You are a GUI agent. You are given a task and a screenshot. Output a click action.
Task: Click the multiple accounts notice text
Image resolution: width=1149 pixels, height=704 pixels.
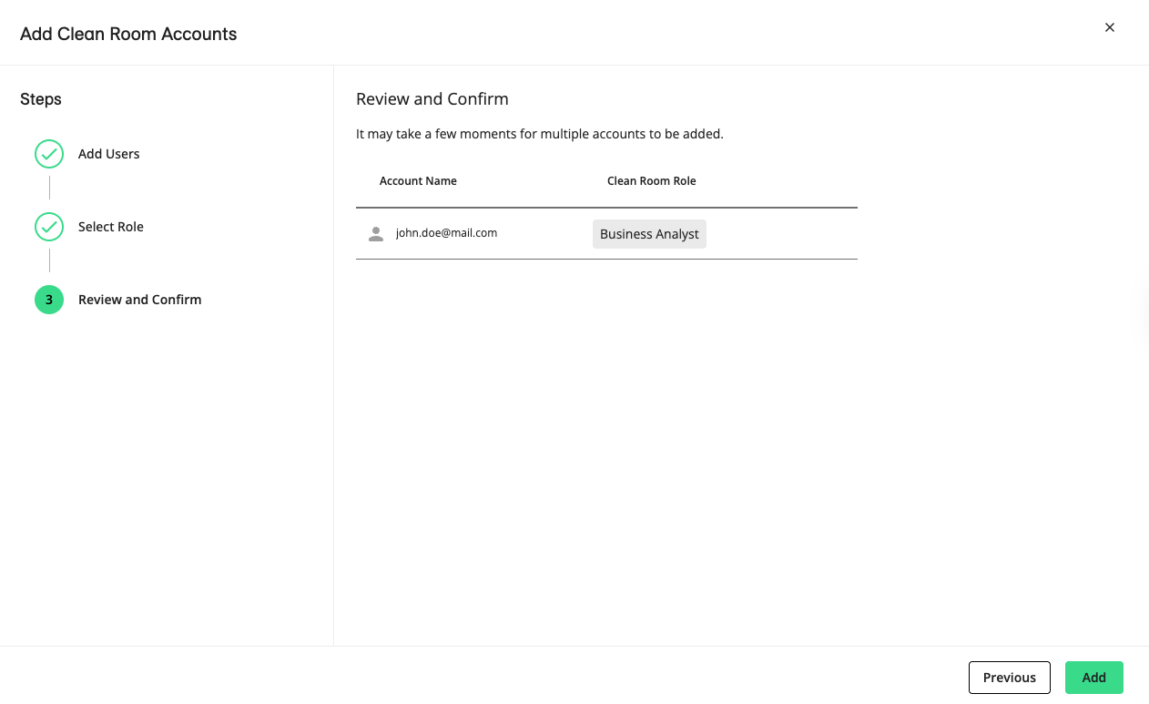point(539,134)
